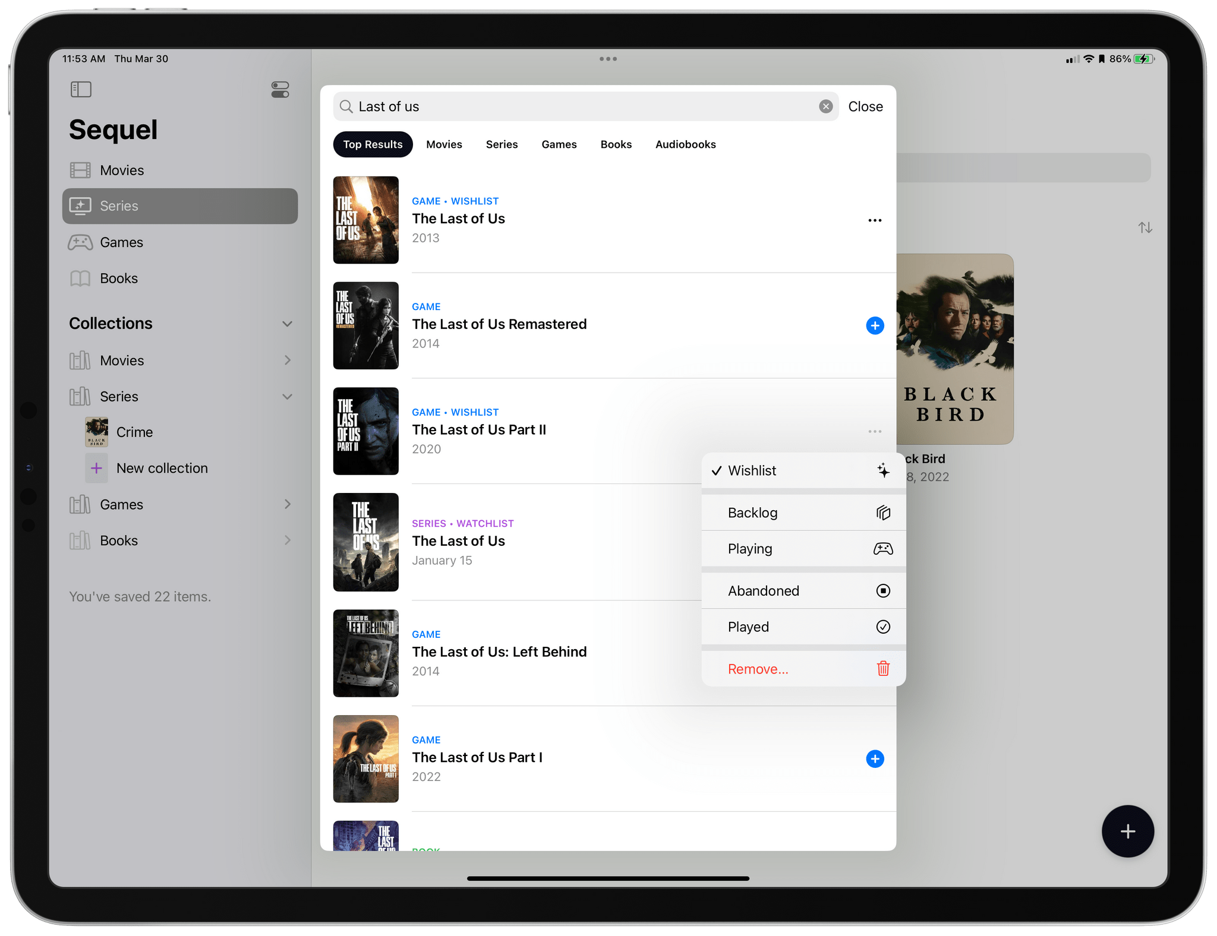Open the Sequel app title heading

click(113, 129)
